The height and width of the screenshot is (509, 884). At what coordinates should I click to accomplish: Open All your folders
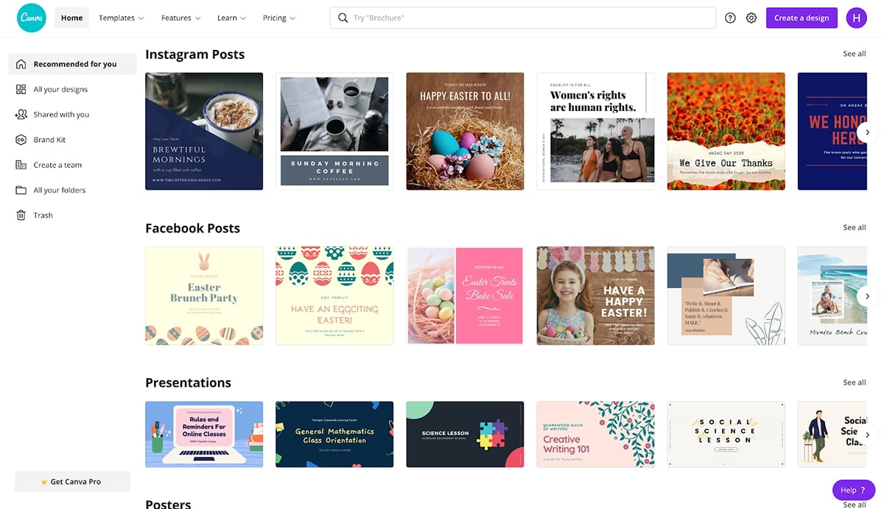click(x=59, y=191)
